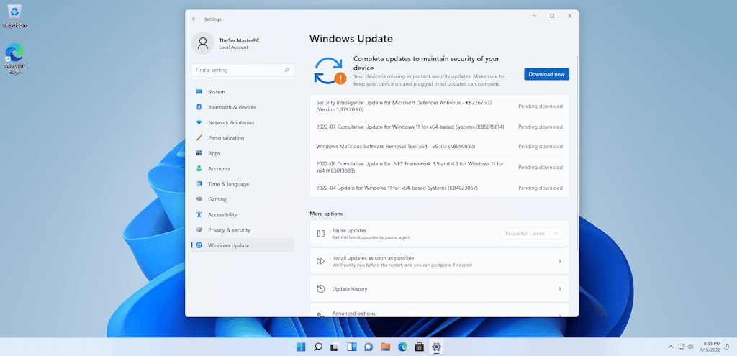Open the Gaming settings category
737x356 pixels.
243,199
